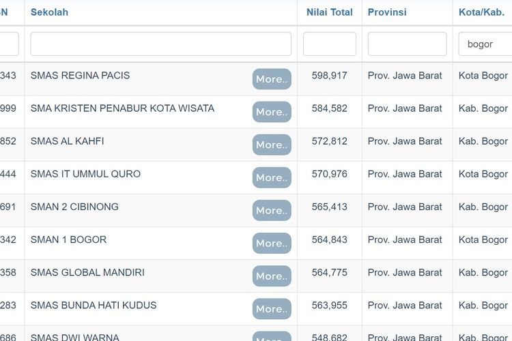Screen dimensions: 512x341
Task: Click More button for SMAS REGINA PACIS
Action: (x=272, y=79)
